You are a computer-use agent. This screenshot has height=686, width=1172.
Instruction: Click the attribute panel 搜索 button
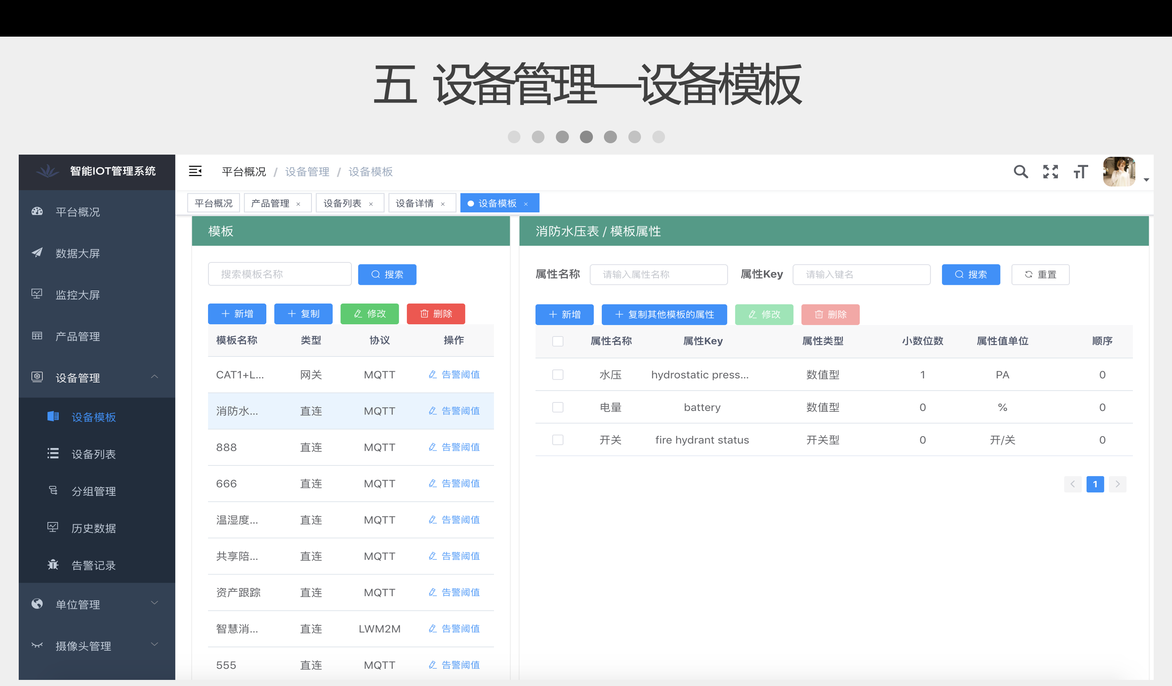[970, 274]
